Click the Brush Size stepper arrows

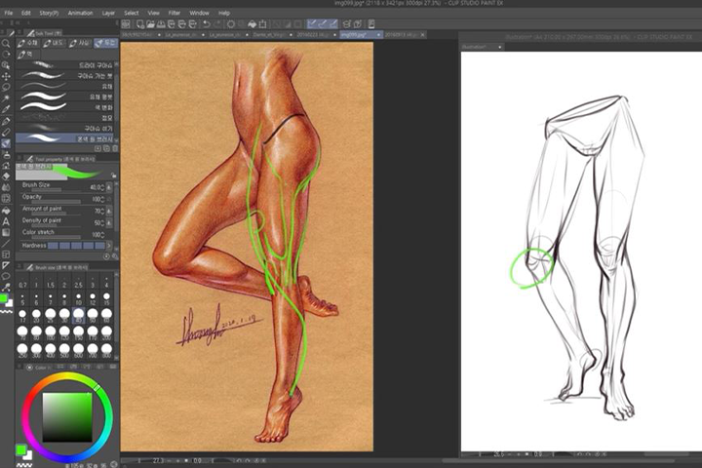[102, 187]
